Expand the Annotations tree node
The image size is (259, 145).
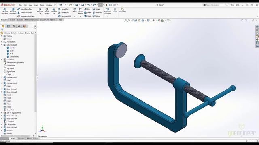coord(2,42)
